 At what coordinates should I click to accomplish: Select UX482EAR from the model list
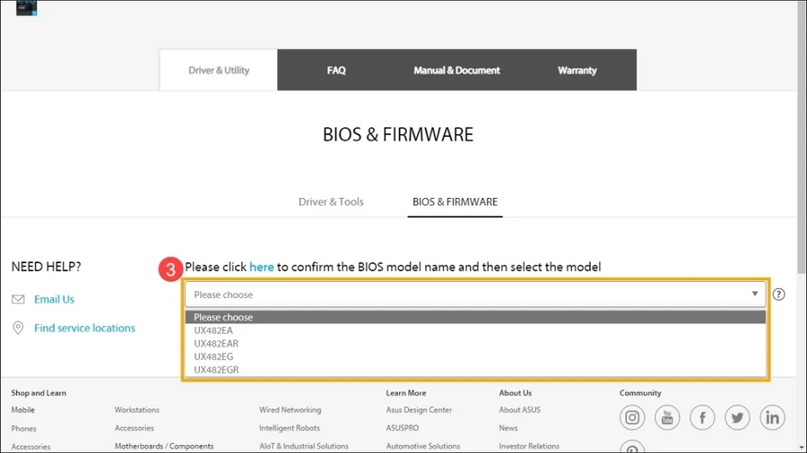pos(475,343)
